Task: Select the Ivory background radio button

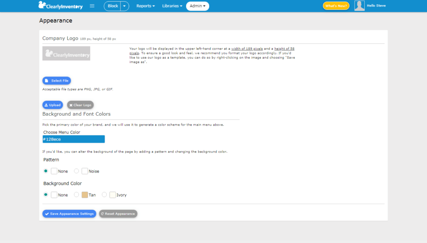Action: point(104,194)
